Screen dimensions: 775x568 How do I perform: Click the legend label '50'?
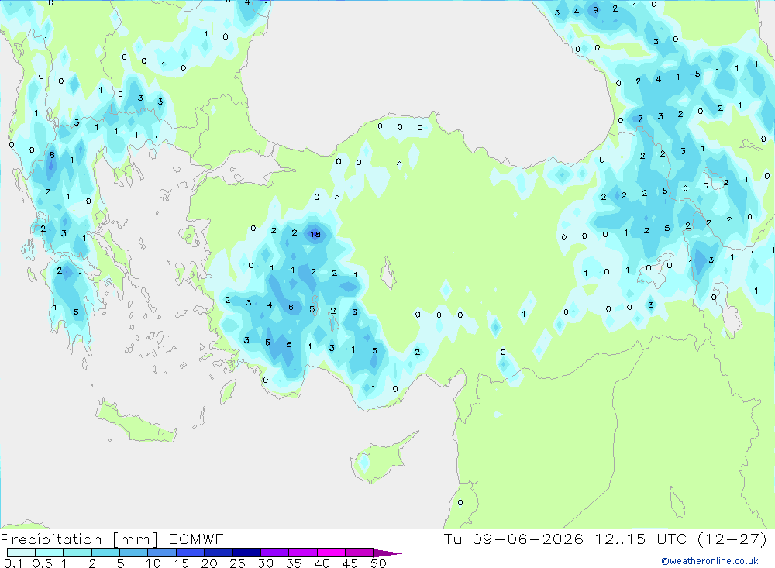tap(378, 563)
